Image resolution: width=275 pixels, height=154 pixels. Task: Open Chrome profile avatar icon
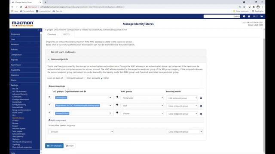click(258, 7)
